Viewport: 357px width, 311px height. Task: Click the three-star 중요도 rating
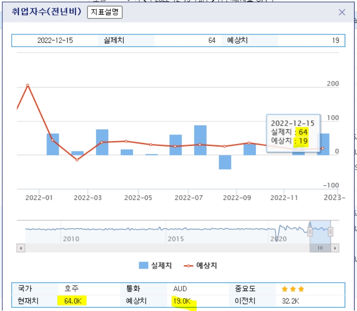(x=293, y=289)
